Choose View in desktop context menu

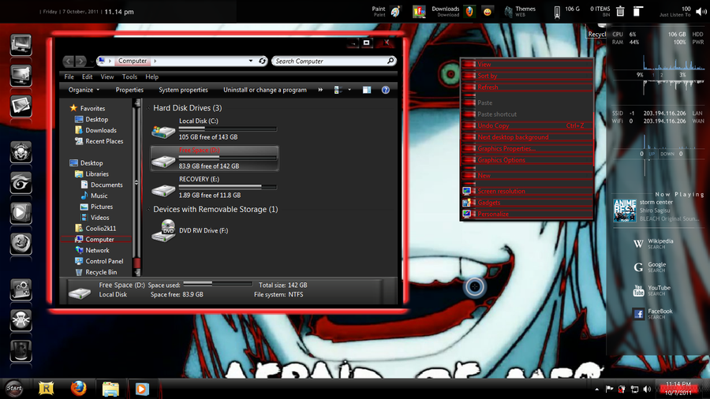click(x=527, y=64)
